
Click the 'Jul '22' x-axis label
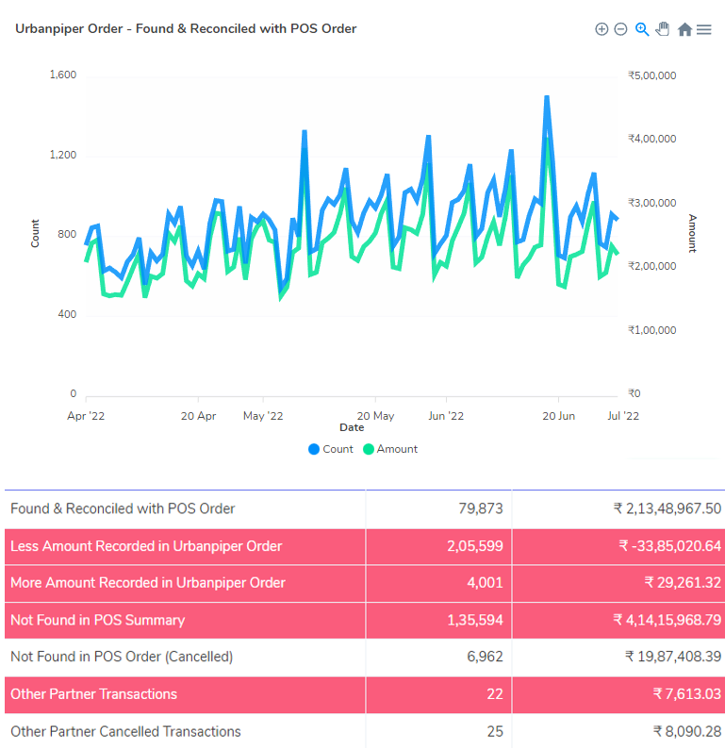pos(623,416)
